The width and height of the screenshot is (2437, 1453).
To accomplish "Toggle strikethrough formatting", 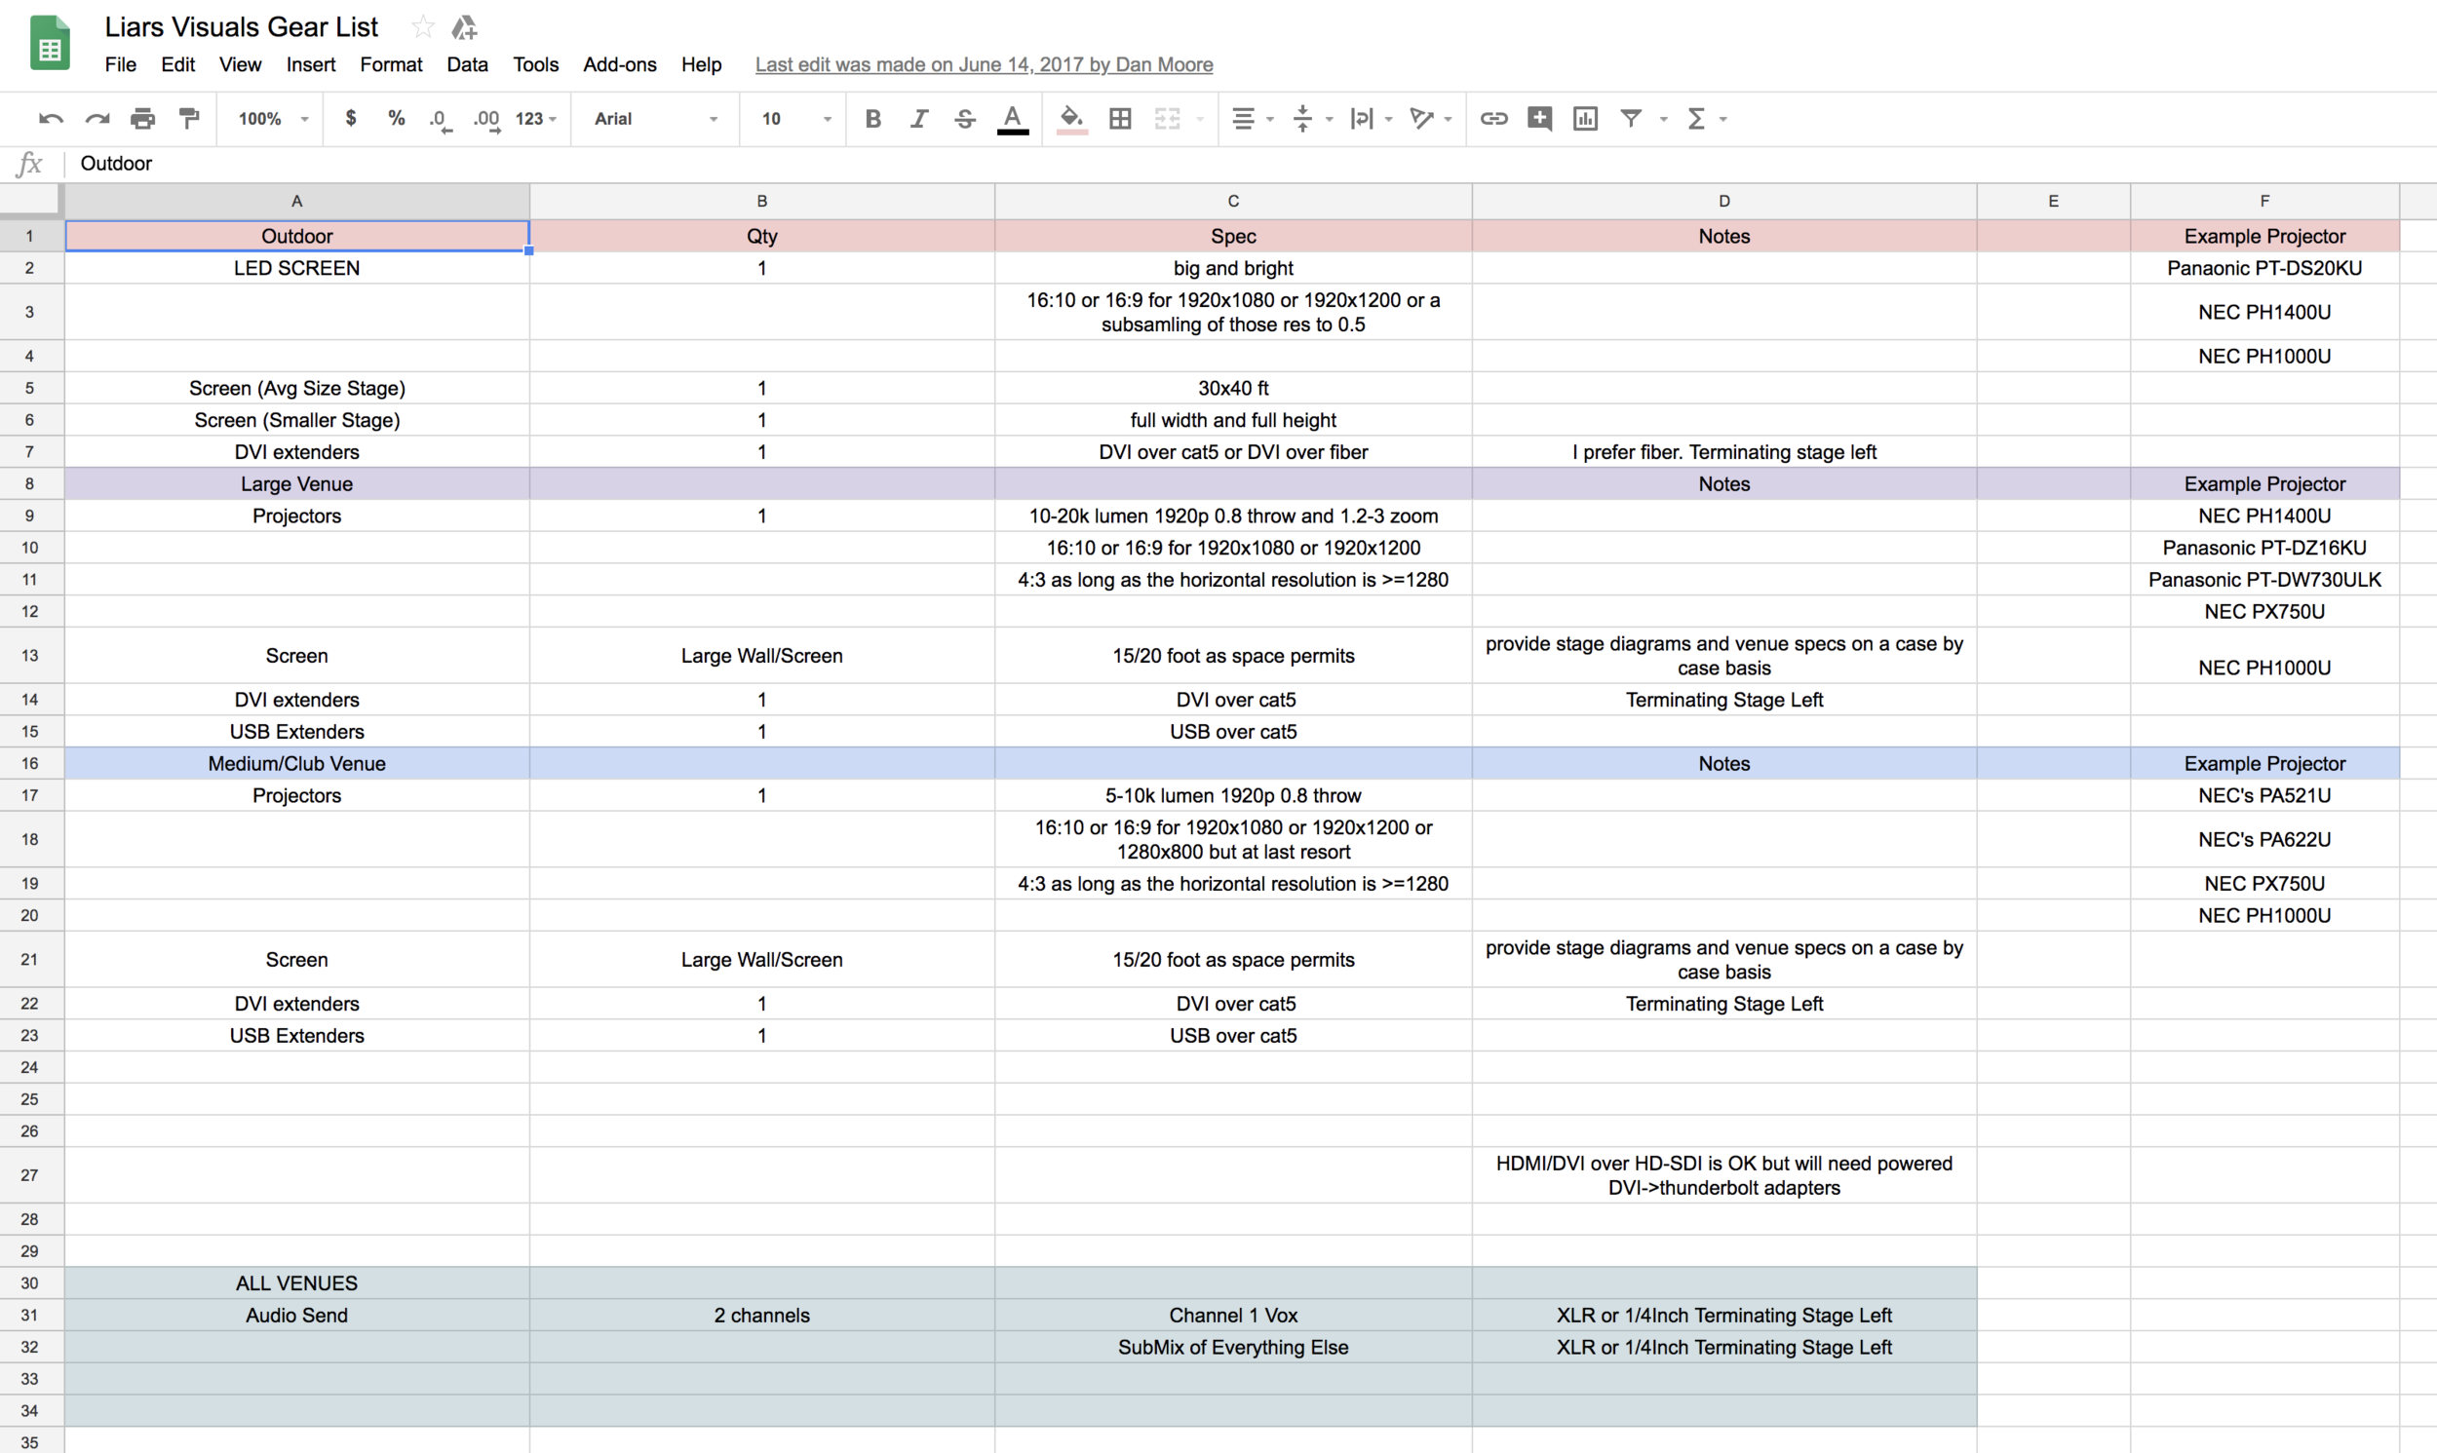I will [x=964, y=119].
